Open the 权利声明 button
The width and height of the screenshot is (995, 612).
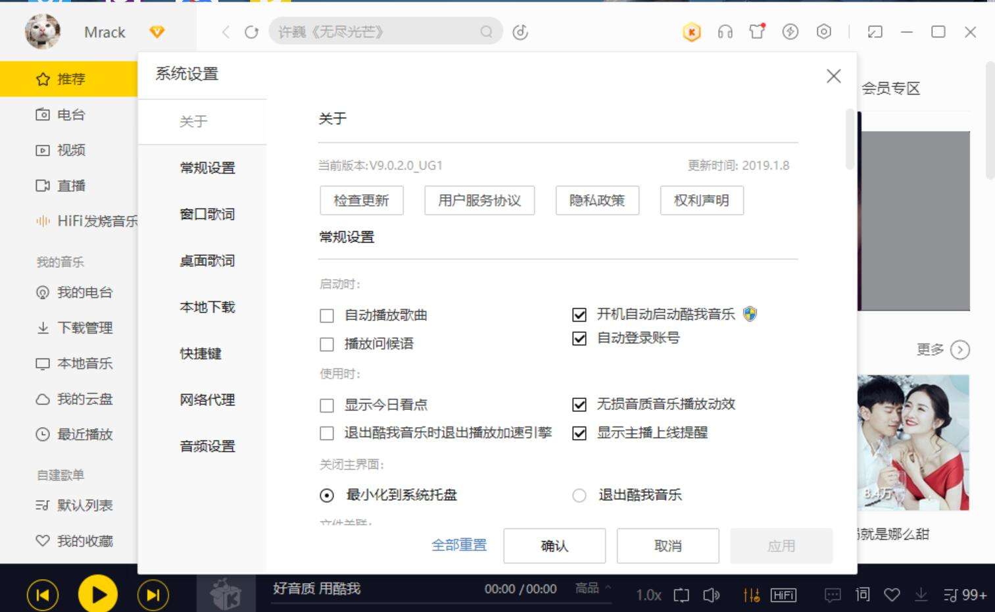pyautogui.click(x=702, y=200)
